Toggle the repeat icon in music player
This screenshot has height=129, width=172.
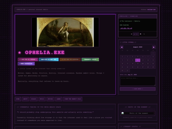(144, 34)
